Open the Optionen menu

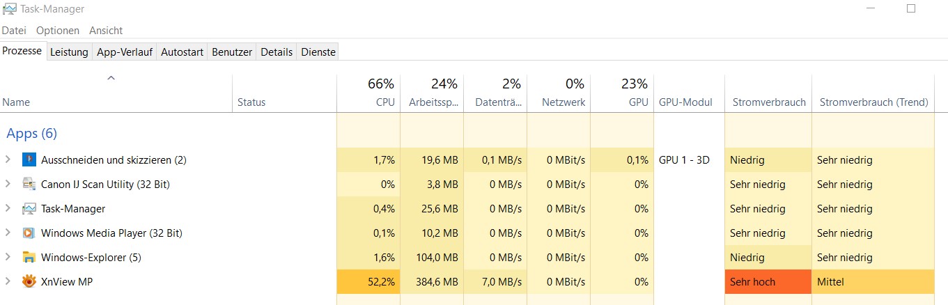58,31
